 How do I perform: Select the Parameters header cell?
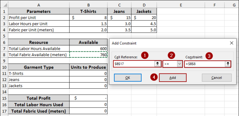(x=39, y=11)
